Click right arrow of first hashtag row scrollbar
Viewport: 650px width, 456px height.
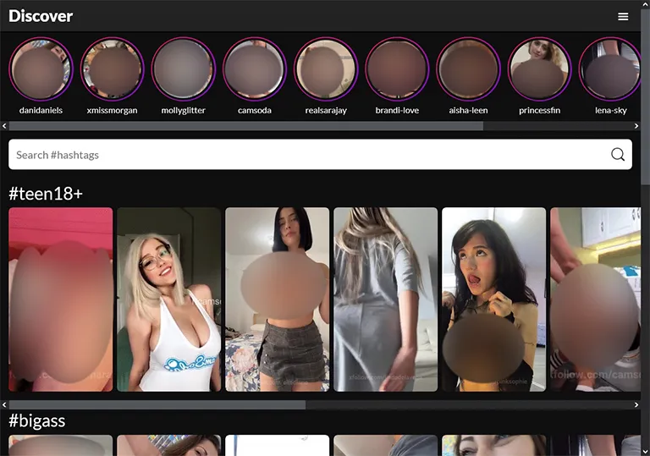[x=636, y=405]
